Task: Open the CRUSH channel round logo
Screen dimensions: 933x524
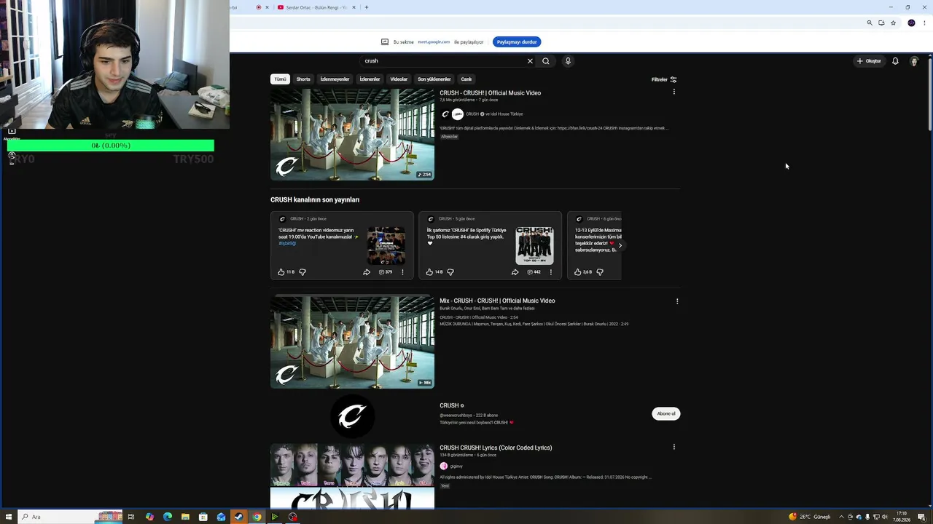Action: tap(352, 416)
